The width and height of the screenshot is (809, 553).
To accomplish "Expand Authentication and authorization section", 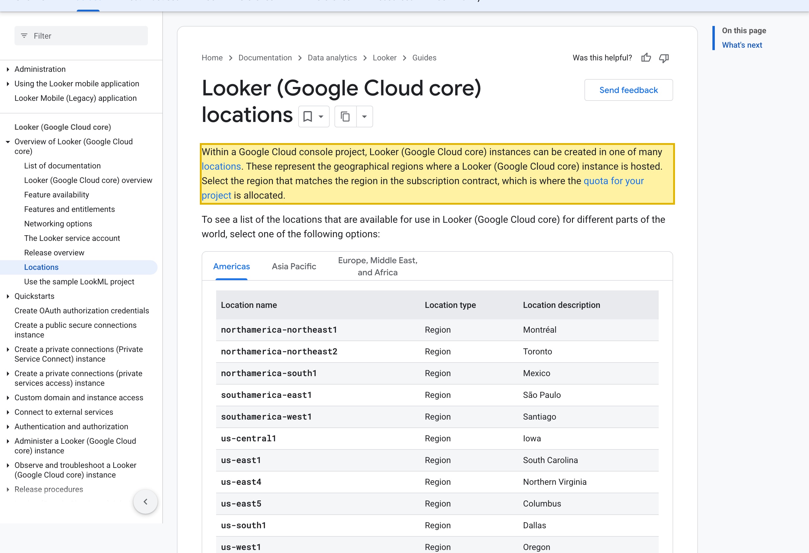I will (8, 427).
